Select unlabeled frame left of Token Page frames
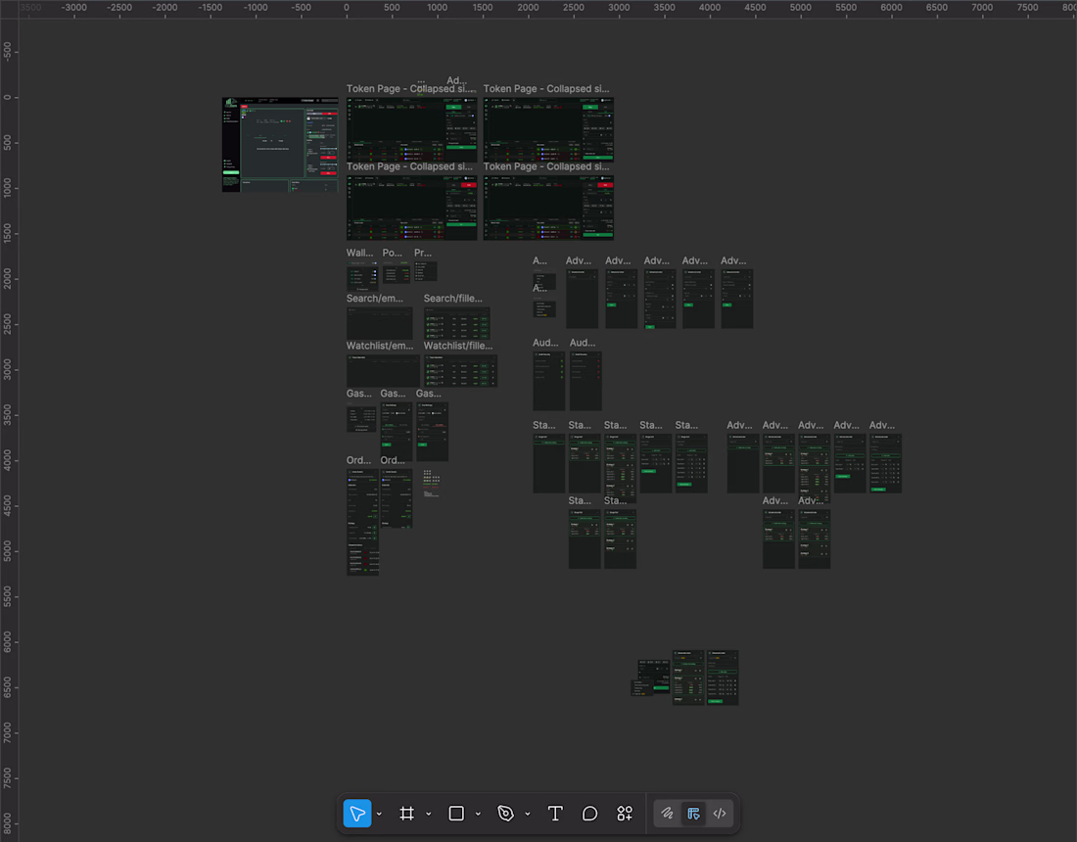Viewport: 1077px width, 842px height. point(280,144)
